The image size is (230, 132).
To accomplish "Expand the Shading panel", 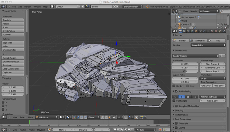I will pyautogui.click(x=179, y=110).
